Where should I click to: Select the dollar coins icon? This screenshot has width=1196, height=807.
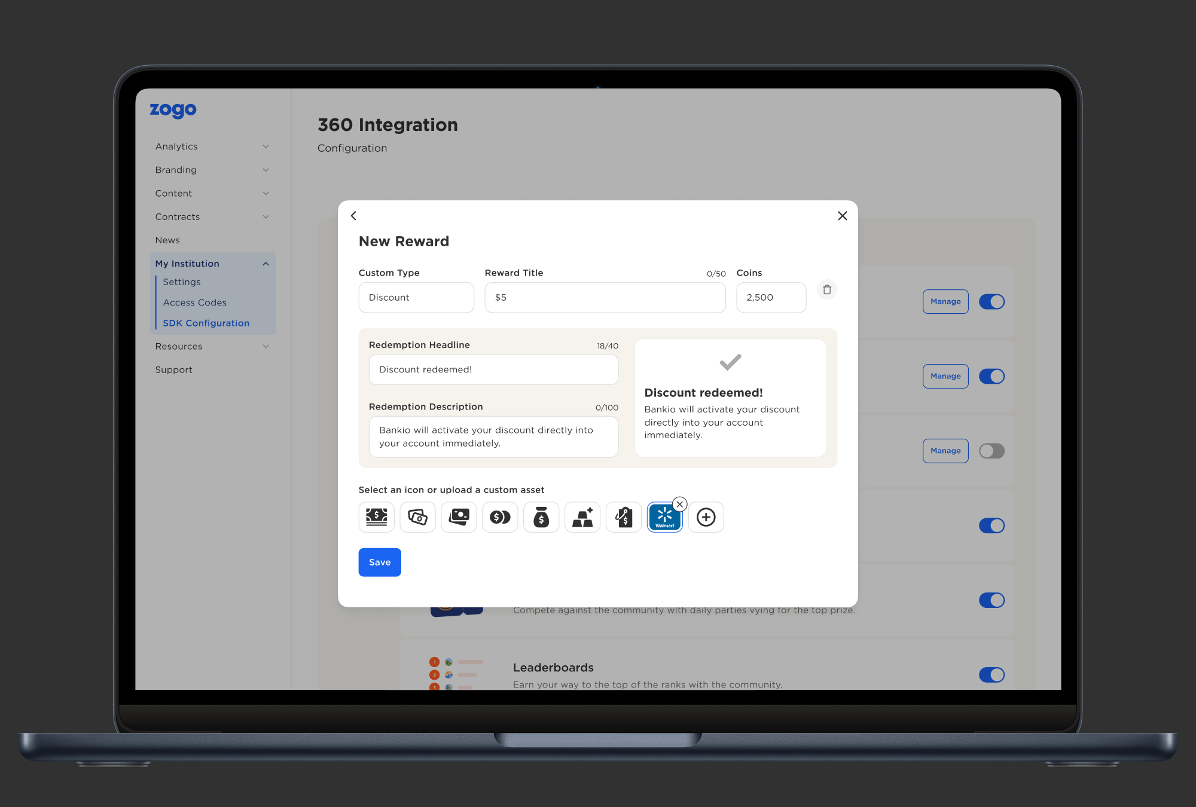[500, 517]
